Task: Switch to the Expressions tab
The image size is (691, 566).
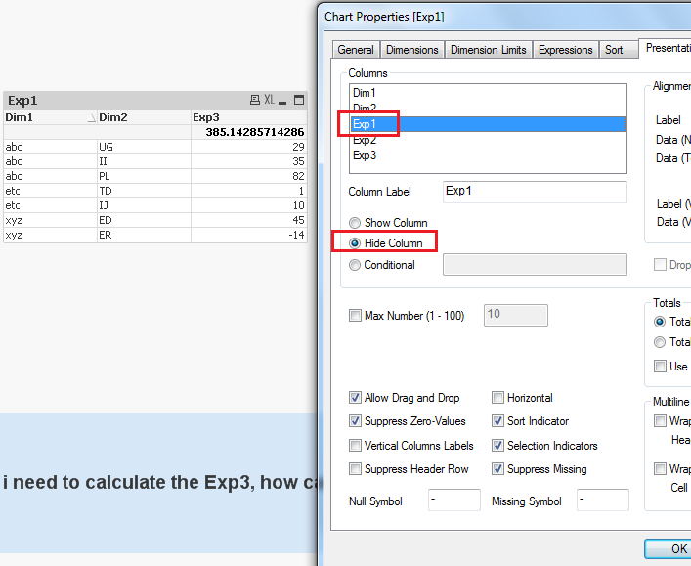Action: tap(565, 50)
